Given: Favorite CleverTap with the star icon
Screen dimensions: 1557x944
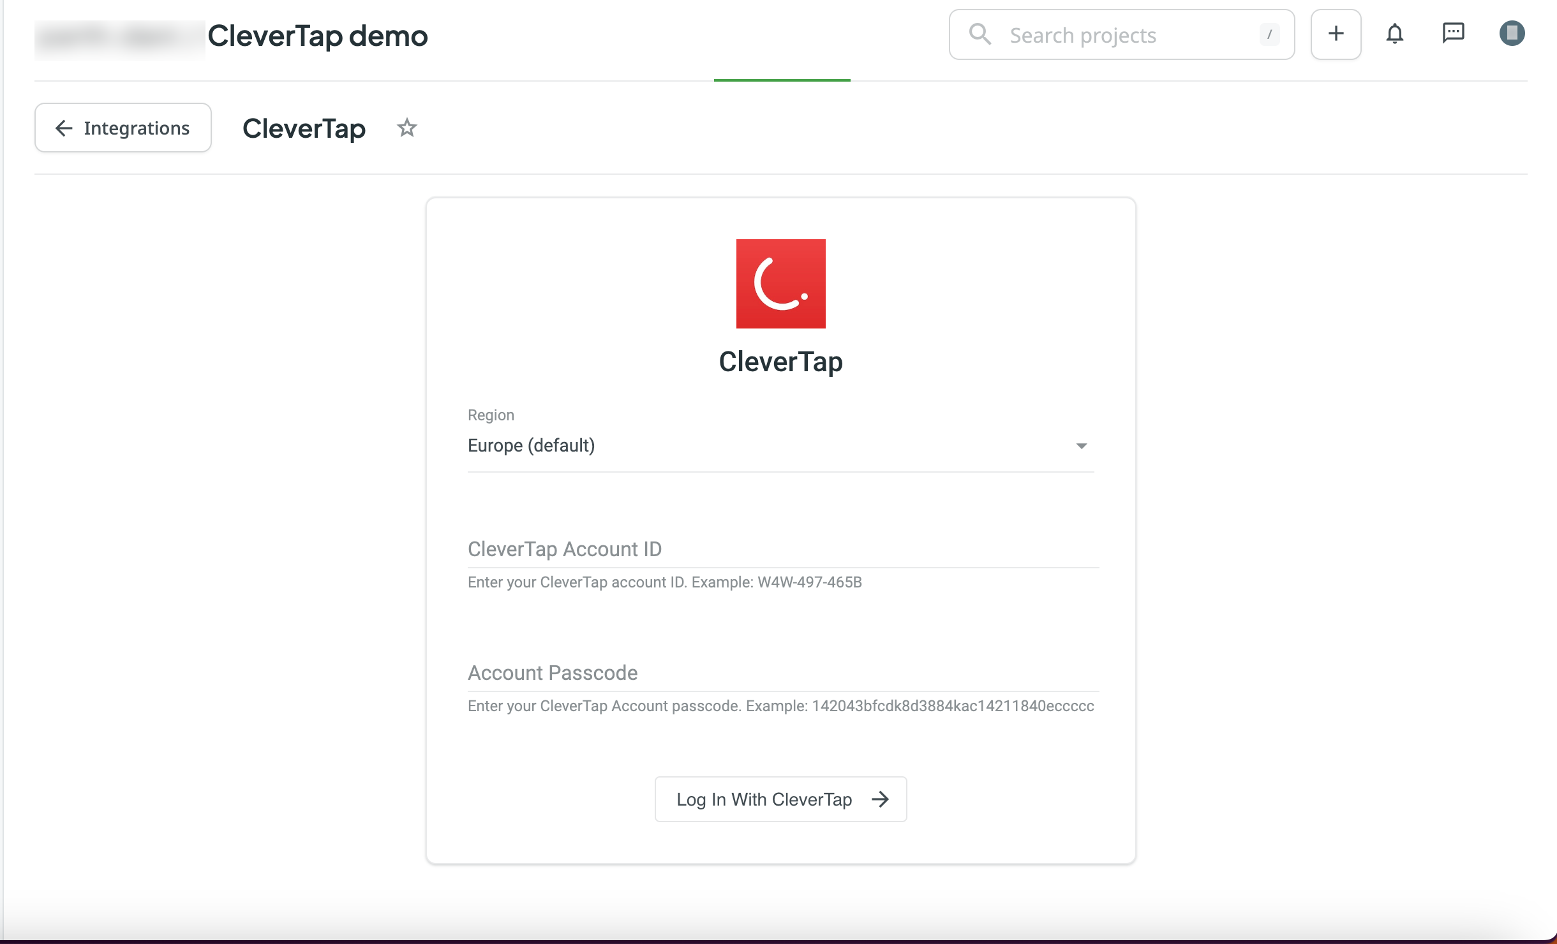Looking at the screenshot, I should 407,128.
